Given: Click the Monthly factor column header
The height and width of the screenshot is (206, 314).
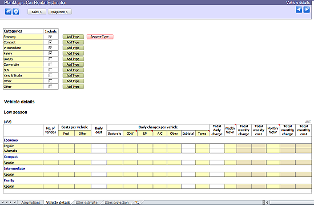Looking at the screenshot, I should coord(273,130).
